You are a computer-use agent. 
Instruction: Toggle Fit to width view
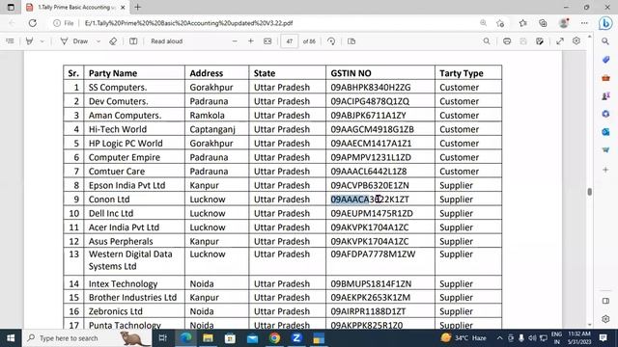tap(267, 40)
